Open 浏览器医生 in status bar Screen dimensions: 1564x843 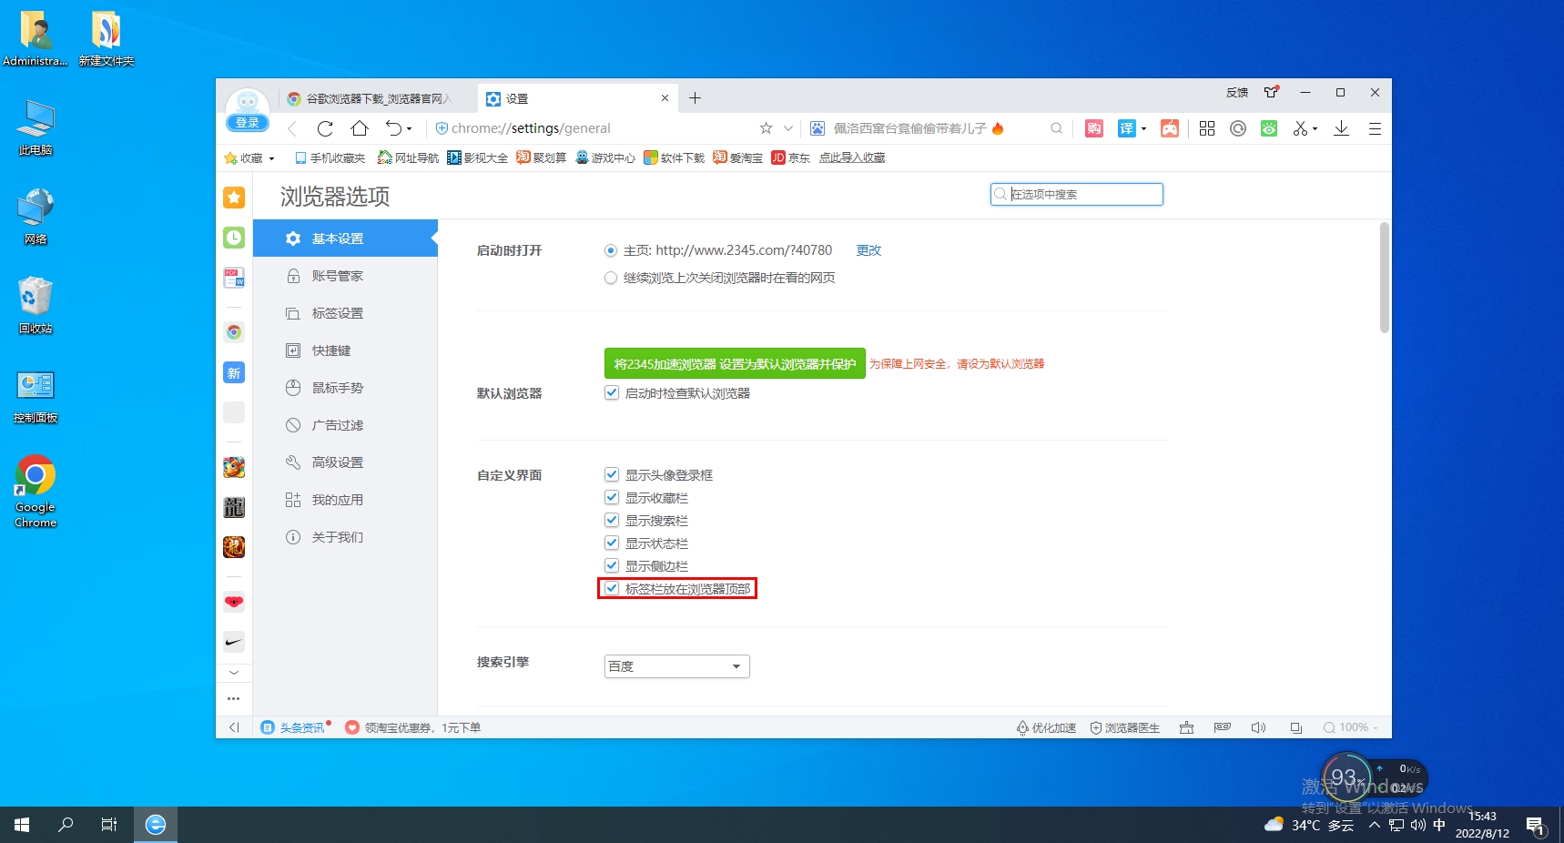pyautogui.click(x=1125, y=727)
